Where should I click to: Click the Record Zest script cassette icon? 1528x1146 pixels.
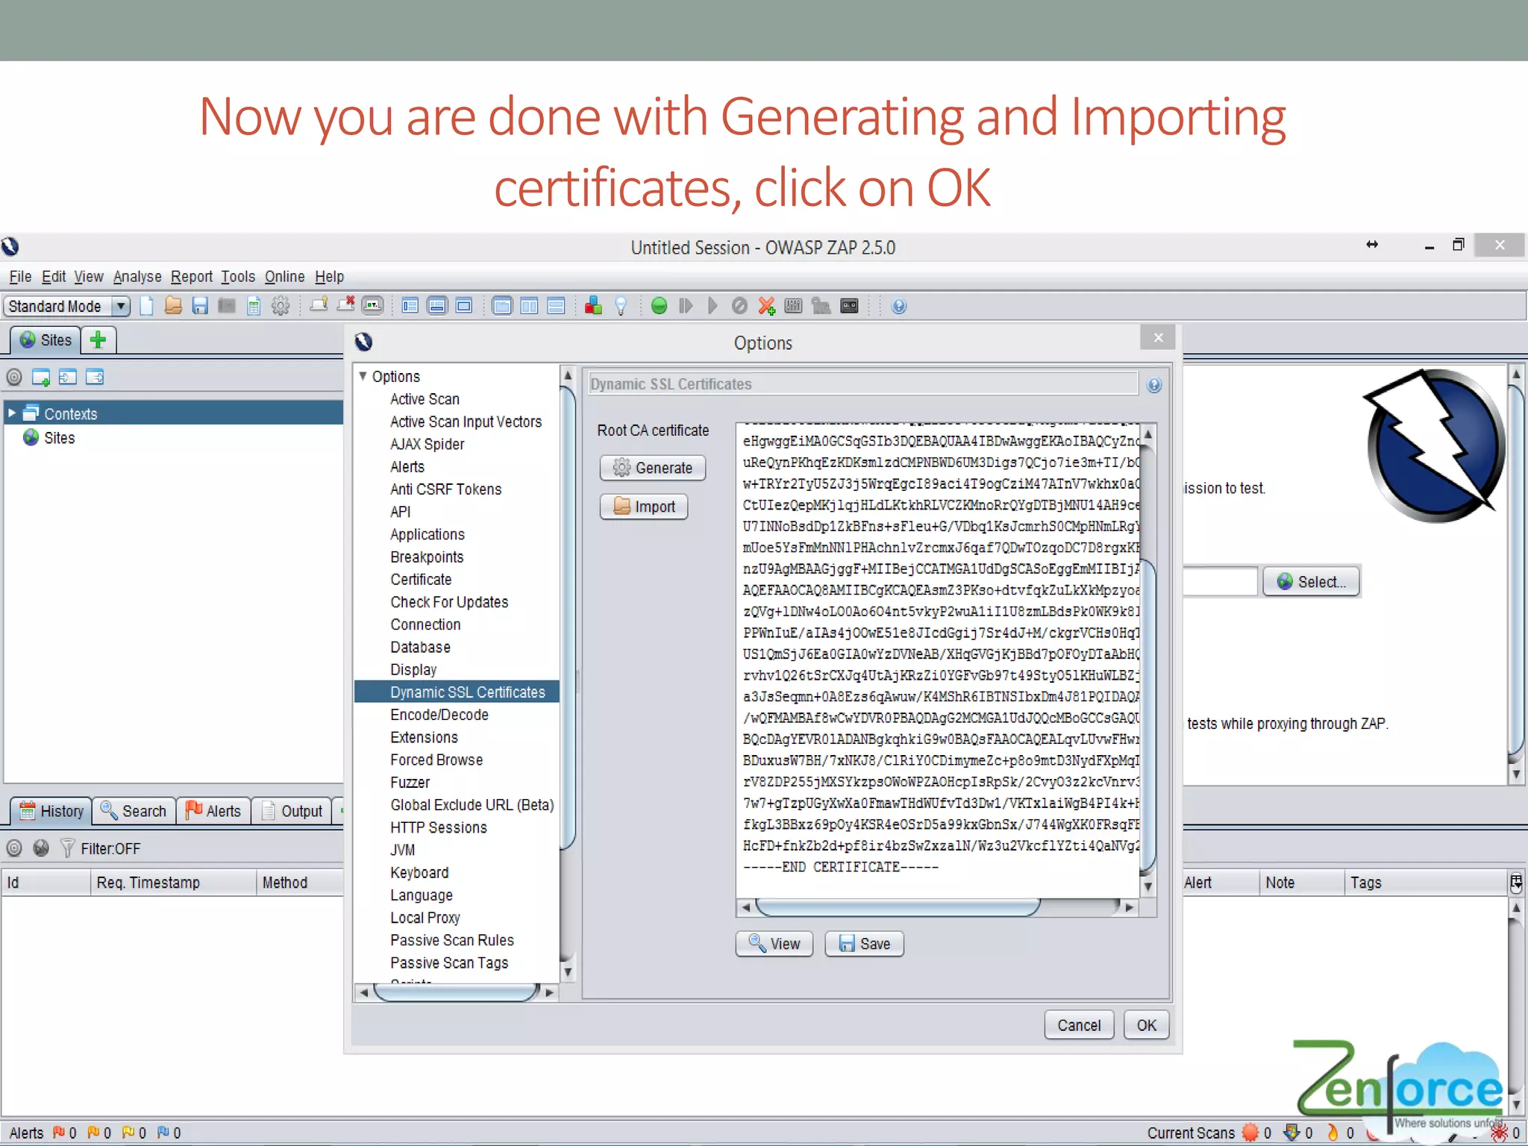pos(849,306)
